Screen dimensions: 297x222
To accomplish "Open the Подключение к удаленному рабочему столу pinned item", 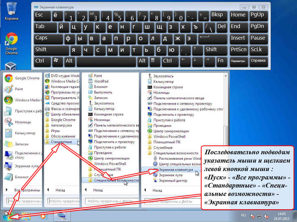I will tap(23, 155).
